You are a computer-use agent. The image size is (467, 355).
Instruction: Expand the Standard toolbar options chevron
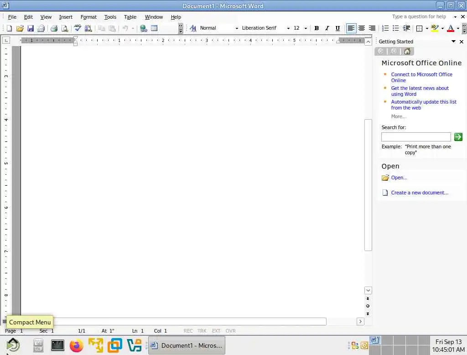click(x=181, y=28)
